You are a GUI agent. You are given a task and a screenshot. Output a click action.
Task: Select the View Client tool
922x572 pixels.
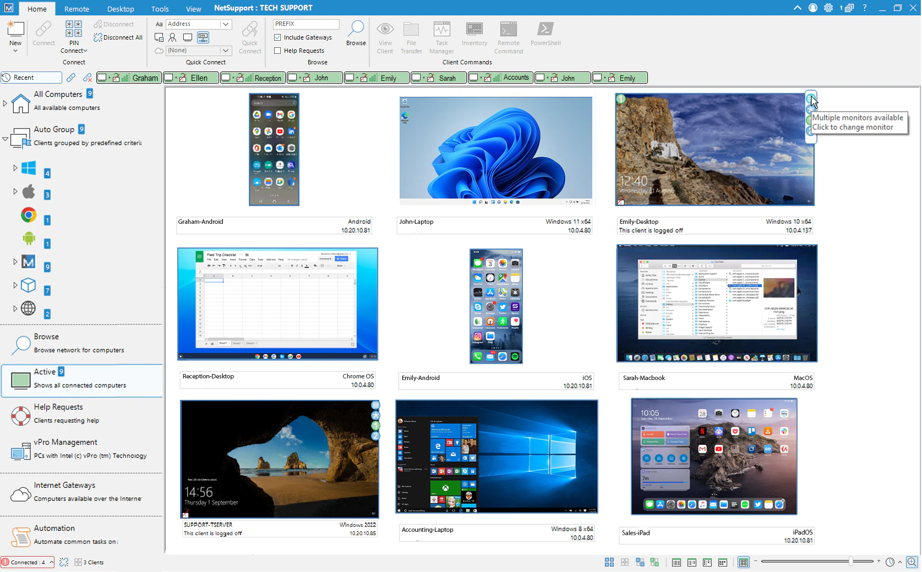(385, 36)
